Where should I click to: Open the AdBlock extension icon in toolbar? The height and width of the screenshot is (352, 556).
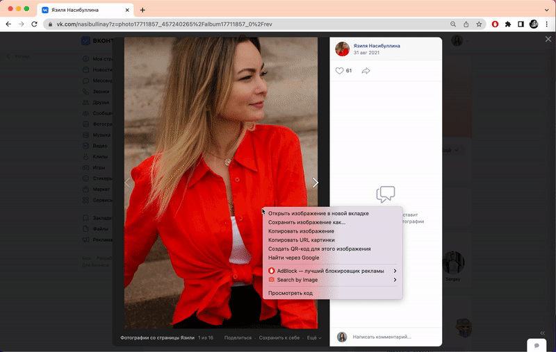(495, 24)
